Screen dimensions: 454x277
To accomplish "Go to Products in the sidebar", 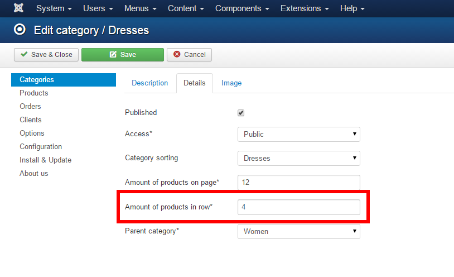I will click(34, 93).
